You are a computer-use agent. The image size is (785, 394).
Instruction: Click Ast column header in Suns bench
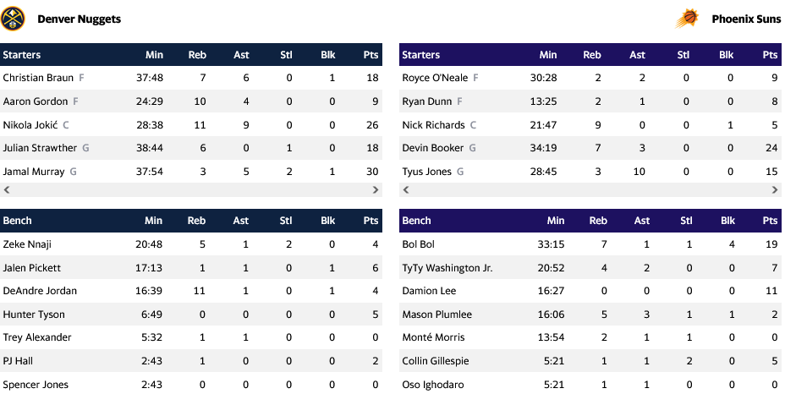[x=642, y=221]
